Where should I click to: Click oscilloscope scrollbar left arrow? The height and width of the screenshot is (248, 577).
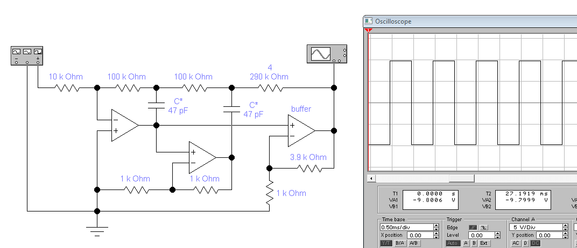[371, 178]
